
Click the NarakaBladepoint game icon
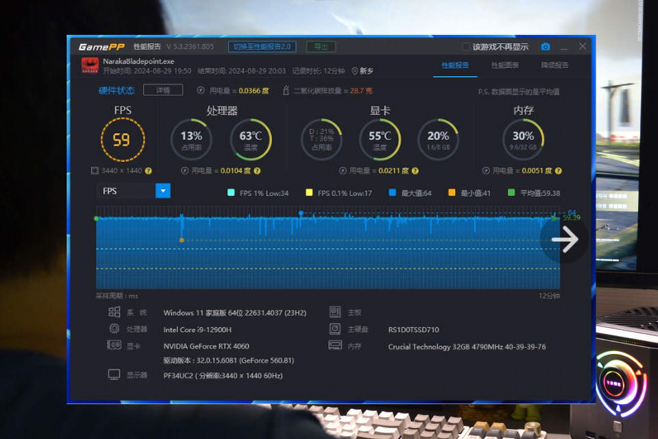[90, 66]
